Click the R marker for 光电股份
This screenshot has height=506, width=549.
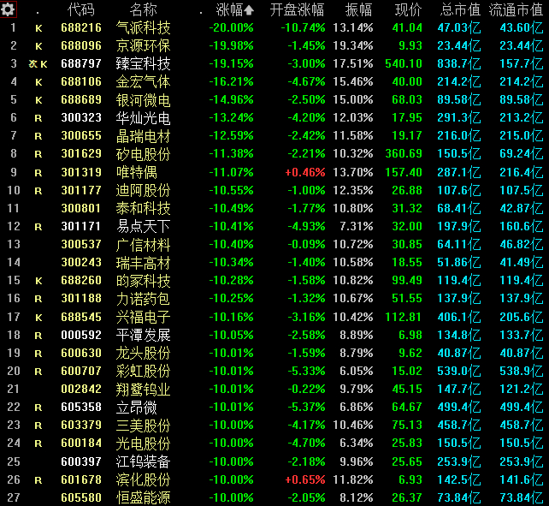click(38, 444)
